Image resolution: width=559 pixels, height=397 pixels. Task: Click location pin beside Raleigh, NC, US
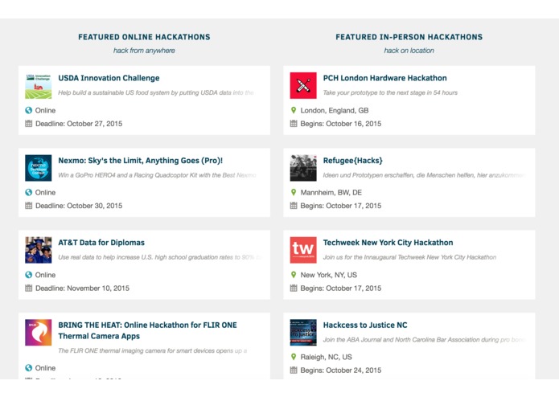click(294, 357)
